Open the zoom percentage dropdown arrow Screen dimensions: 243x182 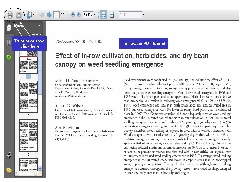pos(95,15)
